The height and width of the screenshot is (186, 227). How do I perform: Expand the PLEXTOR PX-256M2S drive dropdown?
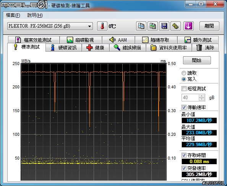tap(50, 26)
